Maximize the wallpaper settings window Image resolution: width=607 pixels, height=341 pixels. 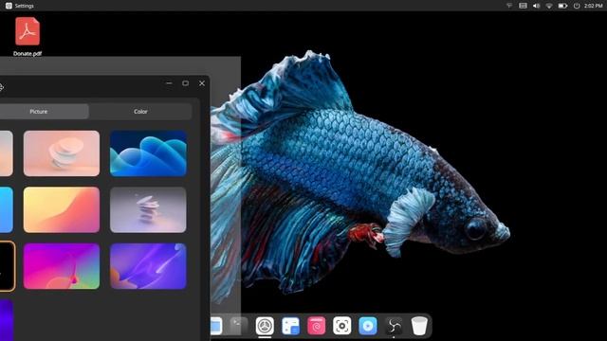[186, 83]
